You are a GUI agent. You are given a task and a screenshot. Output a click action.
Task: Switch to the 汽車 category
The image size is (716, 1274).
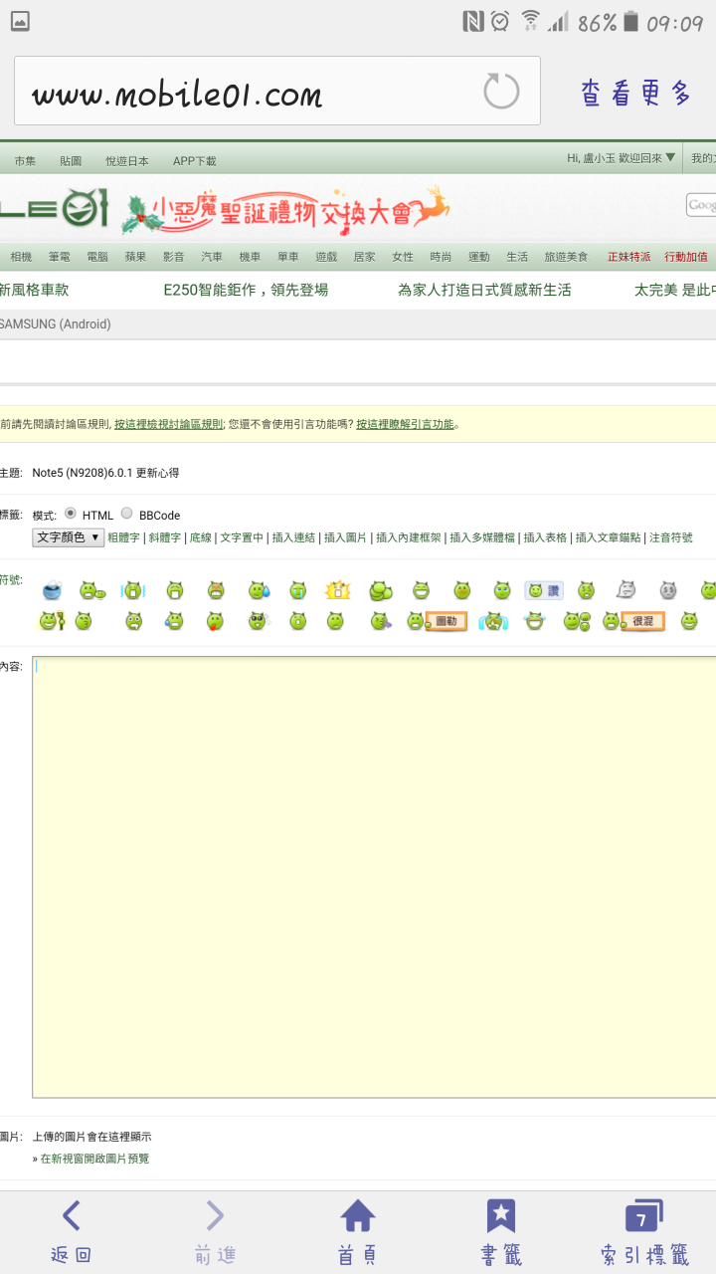(x=212, y=257)
